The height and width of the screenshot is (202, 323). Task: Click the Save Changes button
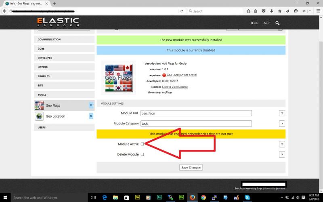tap(191, 167)
